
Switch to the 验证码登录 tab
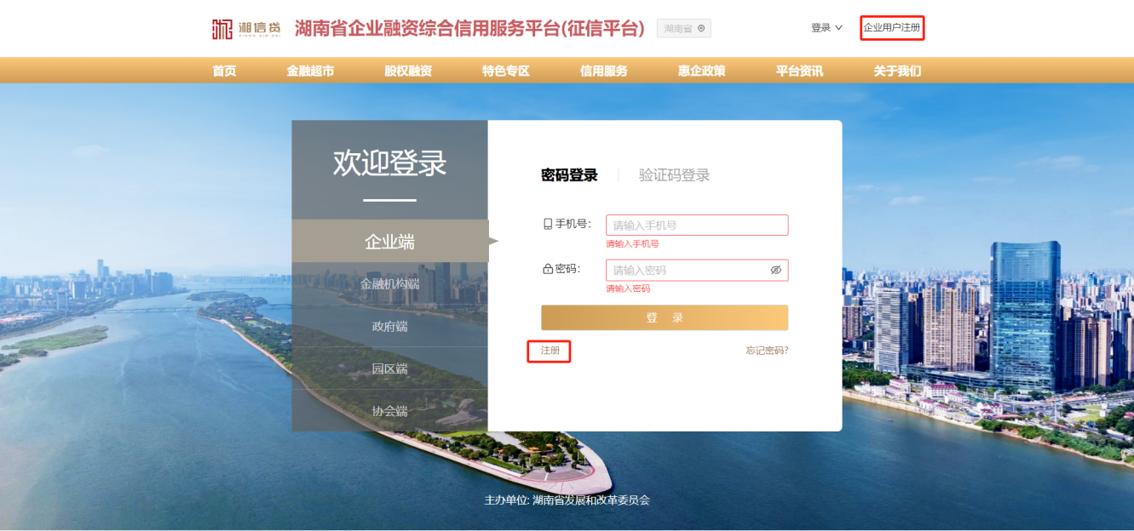[674, 175]
